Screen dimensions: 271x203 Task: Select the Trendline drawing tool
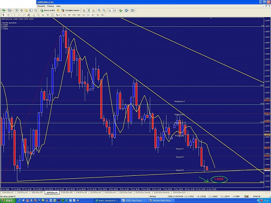point(24,15)
